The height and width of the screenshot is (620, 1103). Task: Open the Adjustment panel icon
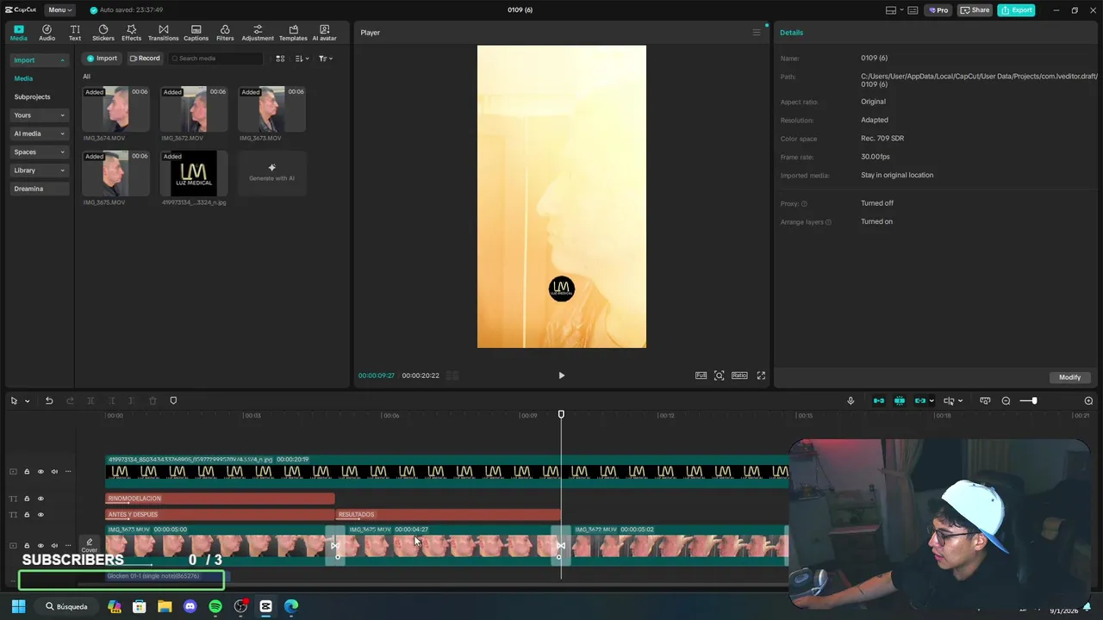[x=258, y=33]
